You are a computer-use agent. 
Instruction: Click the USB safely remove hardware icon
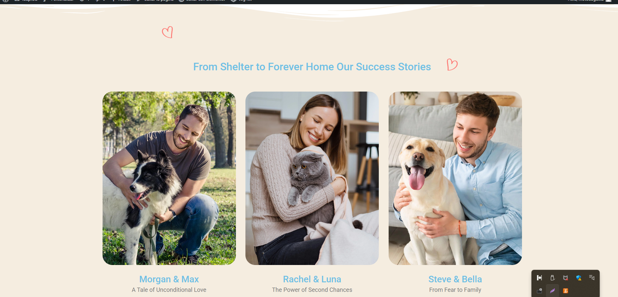pos(552,278)
